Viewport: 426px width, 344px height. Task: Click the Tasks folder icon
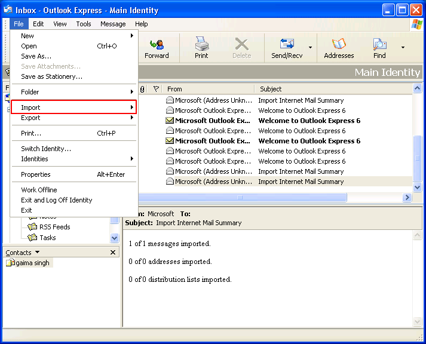(33, 238)
